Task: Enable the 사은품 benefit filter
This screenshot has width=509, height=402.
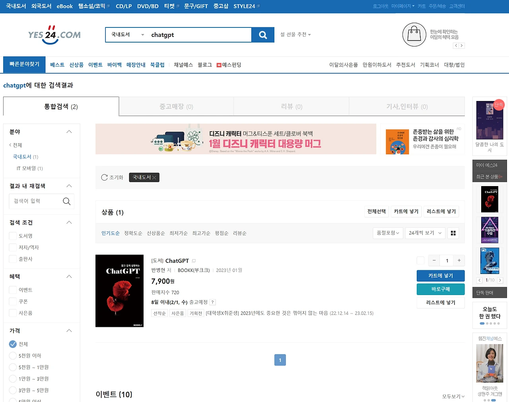Action: (x=13, y=313)
